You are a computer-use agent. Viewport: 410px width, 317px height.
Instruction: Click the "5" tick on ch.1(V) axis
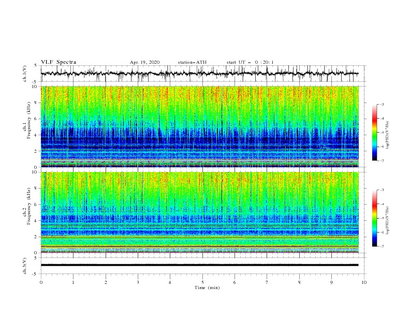coord(36,65)
